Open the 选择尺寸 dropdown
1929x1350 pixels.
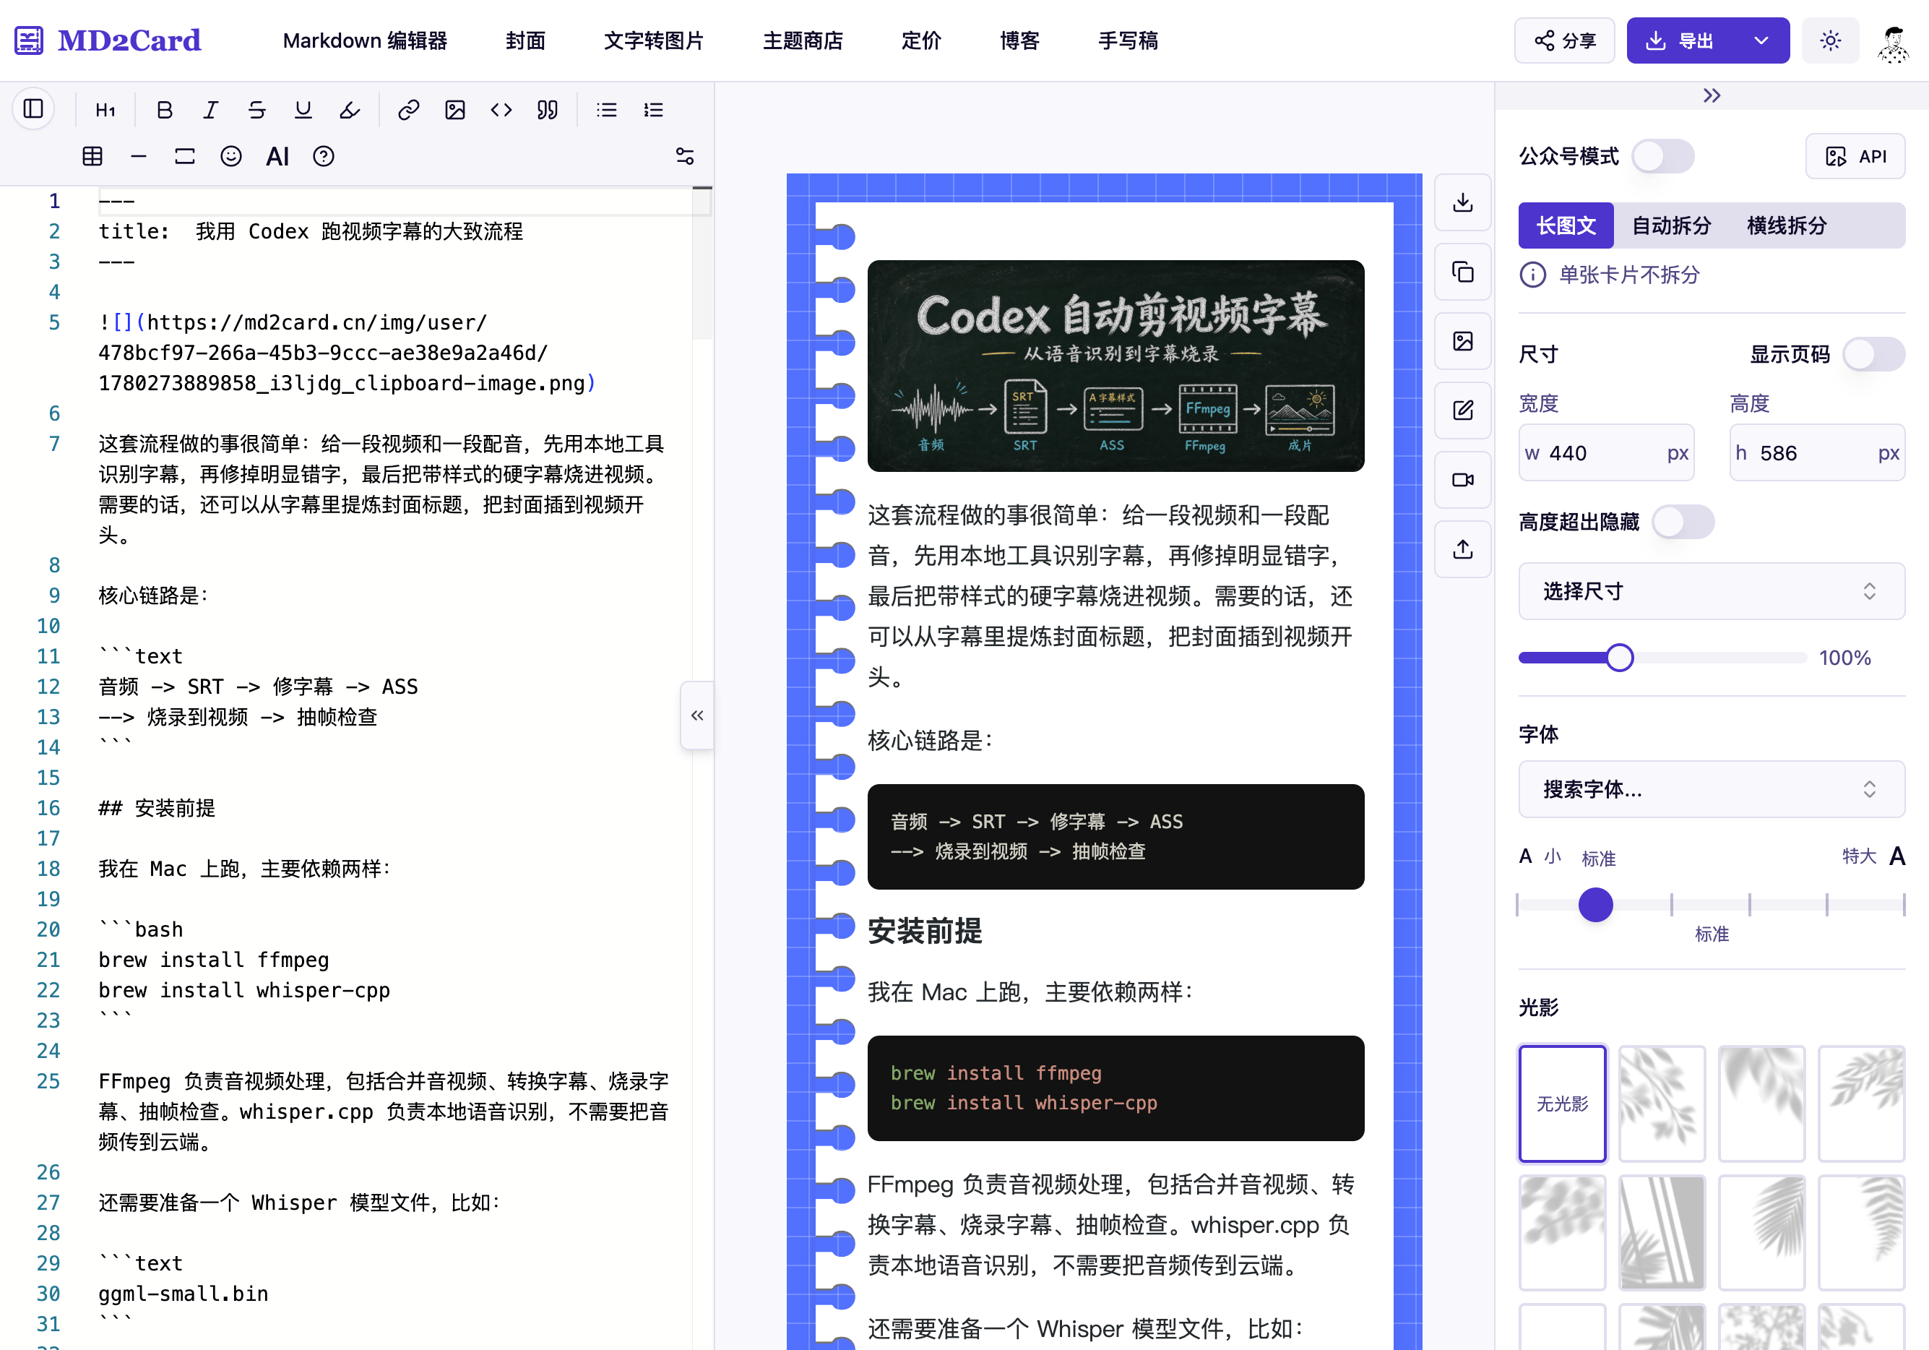(x=1712, y=591)
